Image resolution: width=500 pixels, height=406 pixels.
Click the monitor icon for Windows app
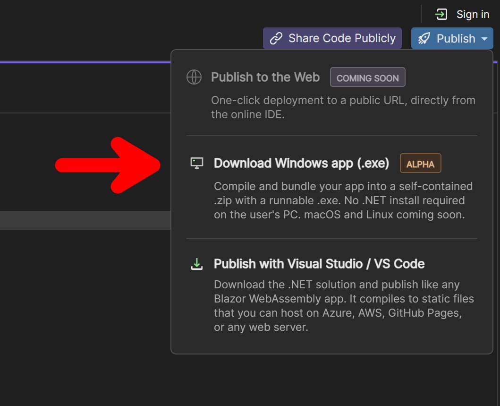coord(197,163)
